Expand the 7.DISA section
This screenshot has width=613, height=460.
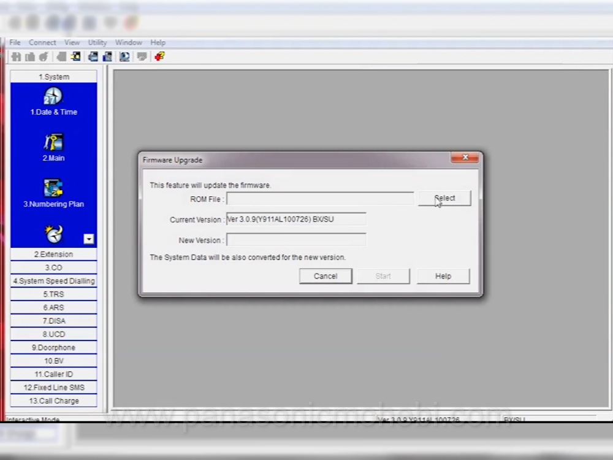53,321
